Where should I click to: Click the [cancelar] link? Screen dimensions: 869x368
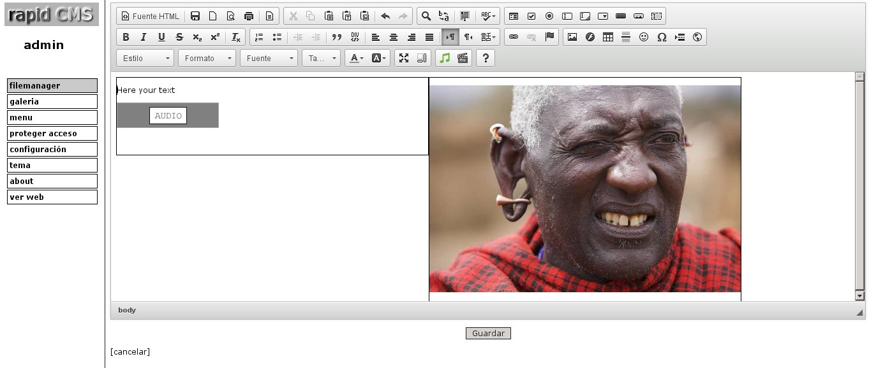tap(130, 351)
